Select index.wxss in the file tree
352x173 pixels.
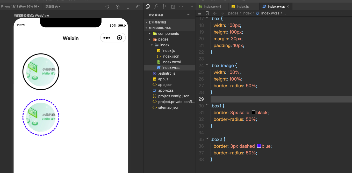[x=169, y=68]
